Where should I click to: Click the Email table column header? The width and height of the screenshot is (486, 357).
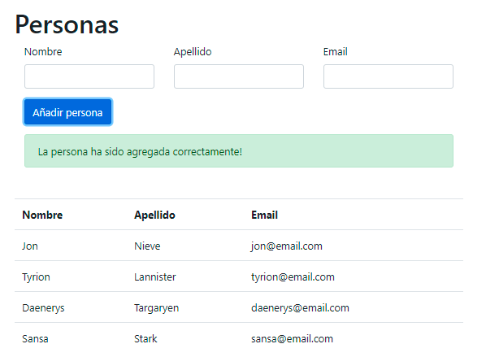pos(264,215)
